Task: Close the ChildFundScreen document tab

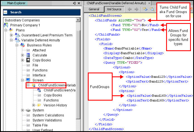Action: pyautogui.click(x=149, y=3)
